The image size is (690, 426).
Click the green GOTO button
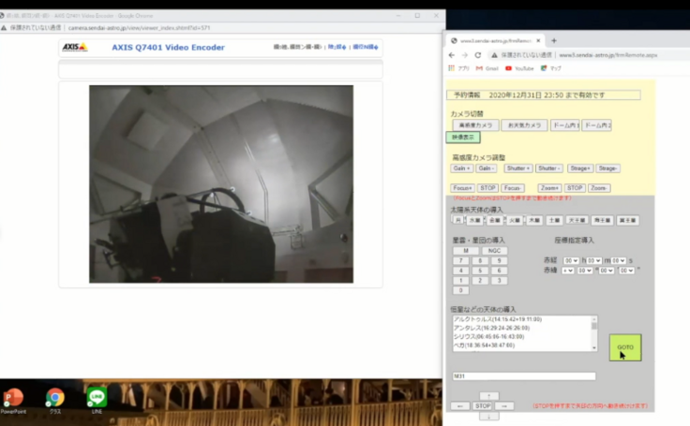click(x=624, y=347)
